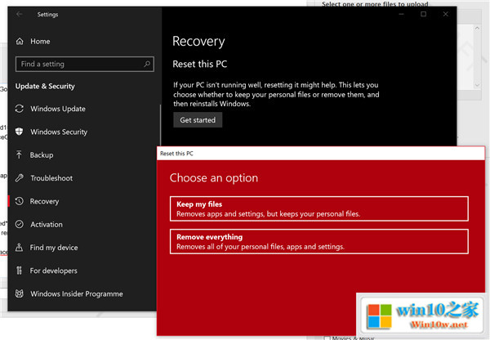The image size is (490, 340).
Task: Click Get started under Reset this PC
Action: (x=198, y=120)
